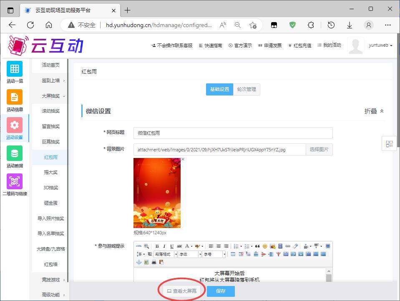Screen dimensions: 400x301
Task: Open 字体 font family dropdown
Action: (x=190, y=254)
